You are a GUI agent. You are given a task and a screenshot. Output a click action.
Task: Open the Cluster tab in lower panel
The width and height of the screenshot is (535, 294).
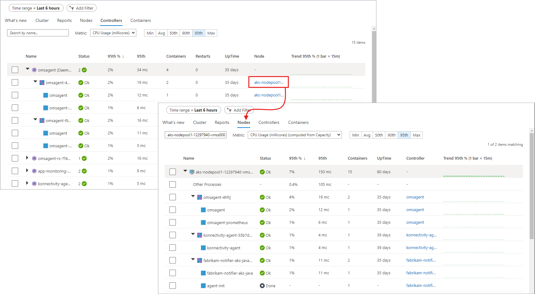200,123
